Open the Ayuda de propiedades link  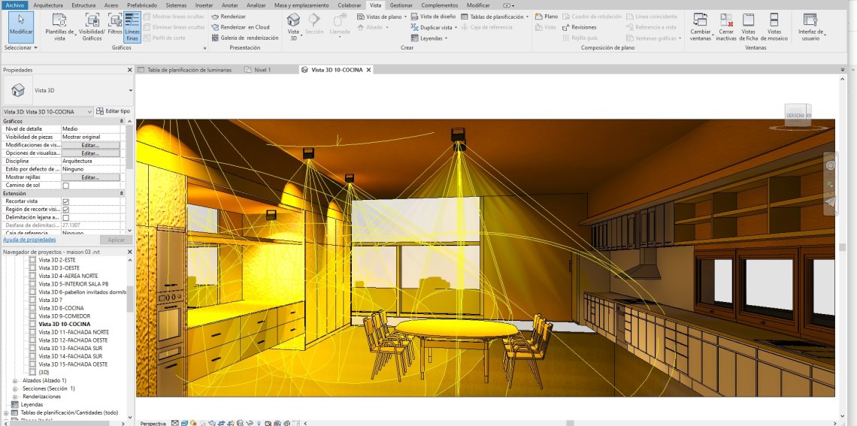tap(29, 240)
